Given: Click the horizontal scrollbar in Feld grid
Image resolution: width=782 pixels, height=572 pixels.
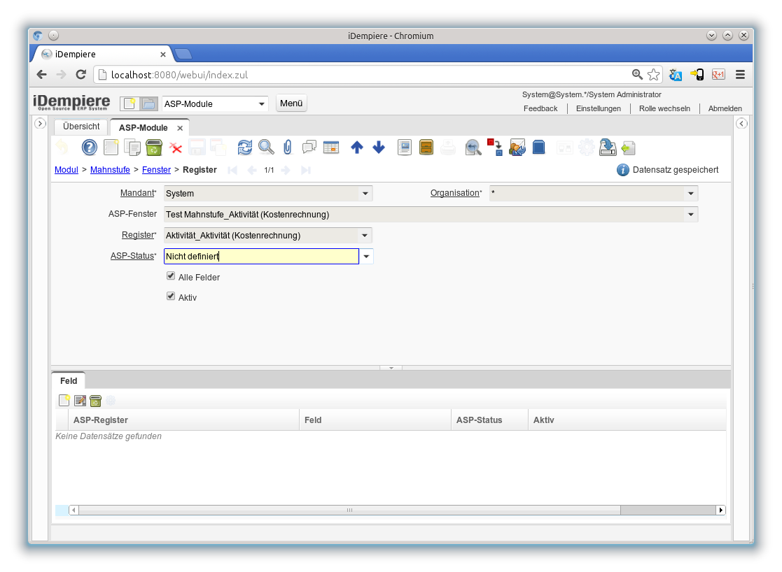Looking at the screenshot, I should [350, 510].
